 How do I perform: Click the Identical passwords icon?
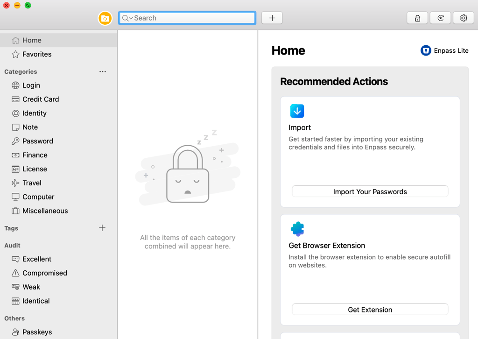point(15,301)
